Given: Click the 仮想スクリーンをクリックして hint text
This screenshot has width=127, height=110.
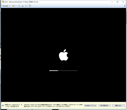Looking at the screenshot, I should tap(13, 105).
